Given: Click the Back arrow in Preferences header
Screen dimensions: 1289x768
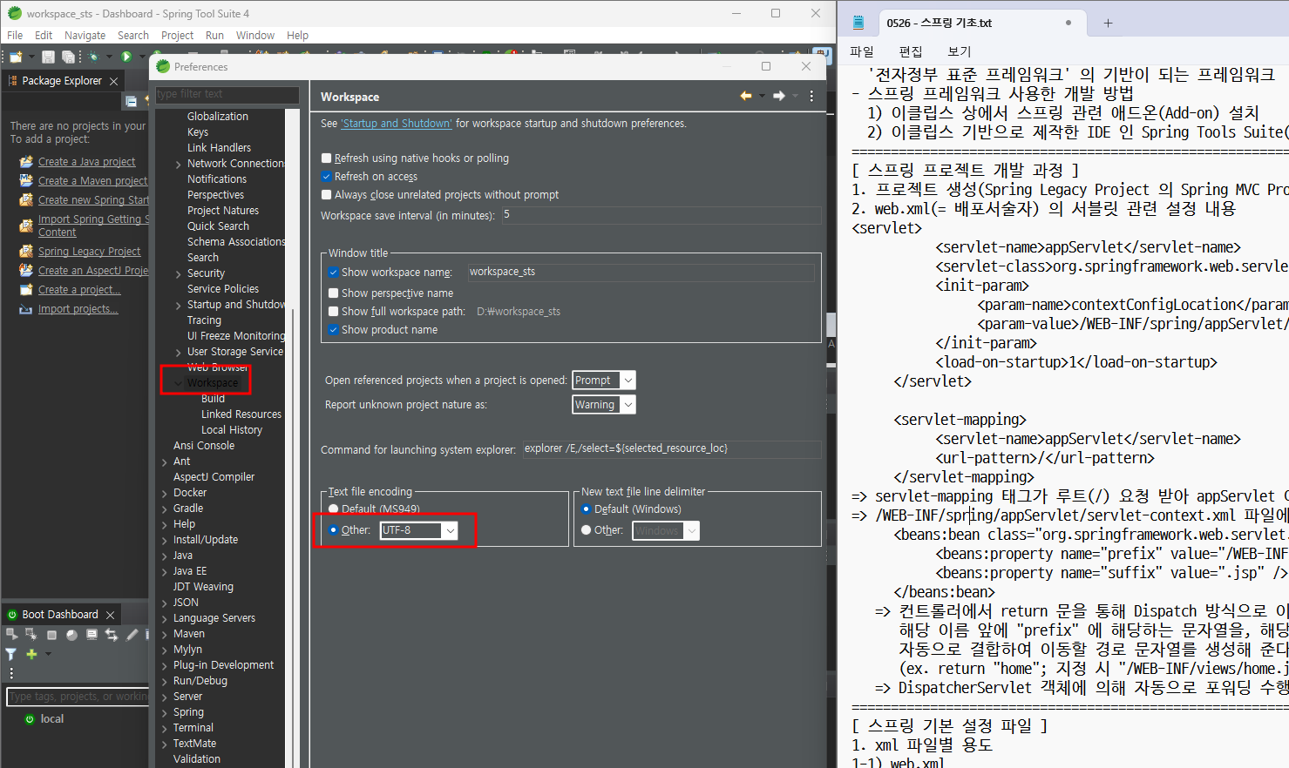Looking at the screenshot, I should point(746,96).
